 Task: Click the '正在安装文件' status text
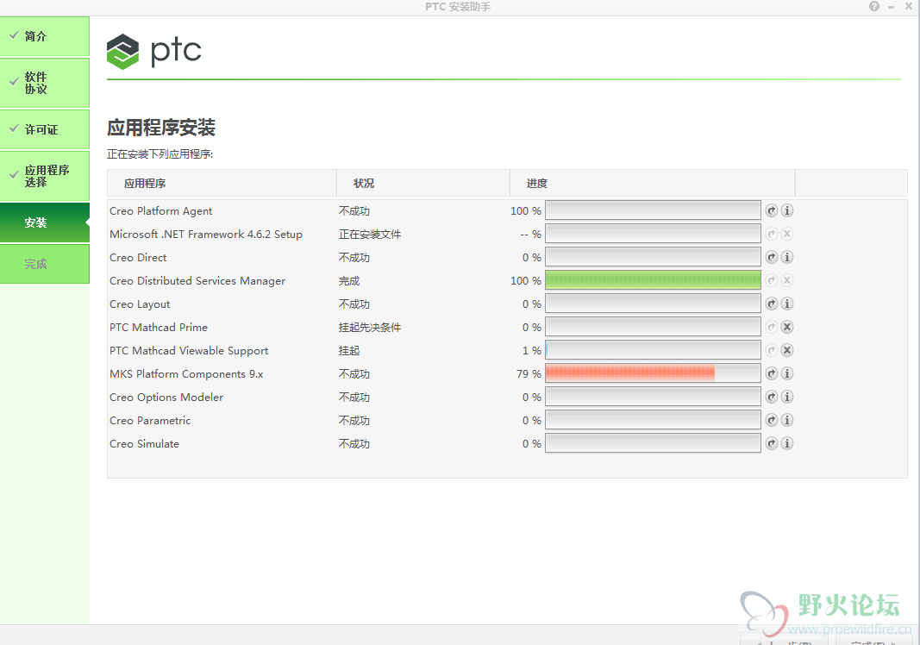tap(370, 235)
